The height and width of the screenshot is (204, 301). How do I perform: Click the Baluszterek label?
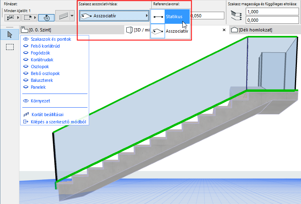point(42,80)
